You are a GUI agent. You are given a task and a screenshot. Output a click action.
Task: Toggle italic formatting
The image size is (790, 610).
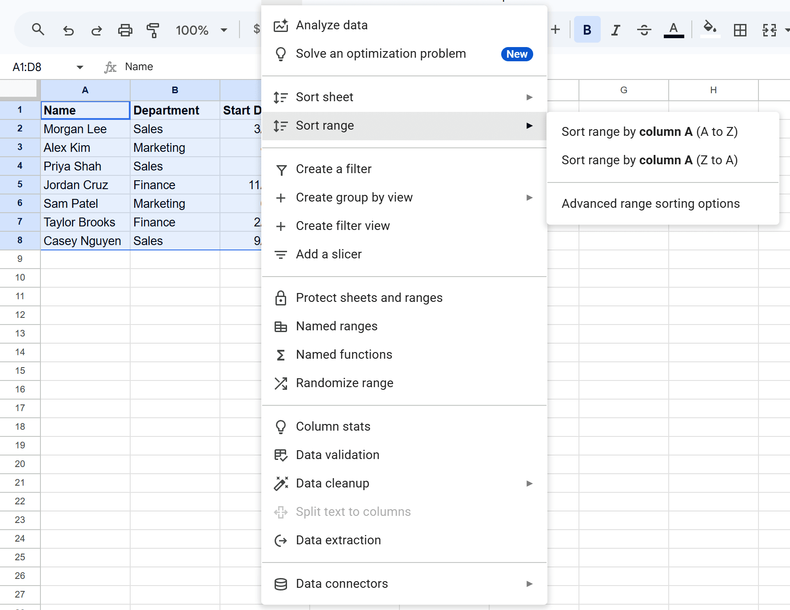tap(615, 30)
